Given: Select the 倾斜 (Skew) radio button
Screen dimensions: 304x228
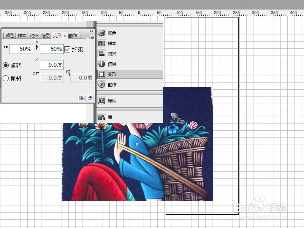Looking at the screenshot, I should (x=6, y=78).
